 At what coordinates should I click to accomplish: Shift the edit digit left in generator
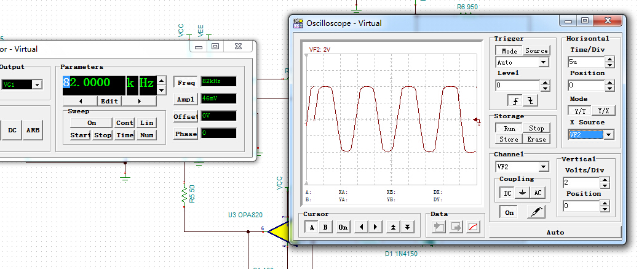tap(81, 101)
